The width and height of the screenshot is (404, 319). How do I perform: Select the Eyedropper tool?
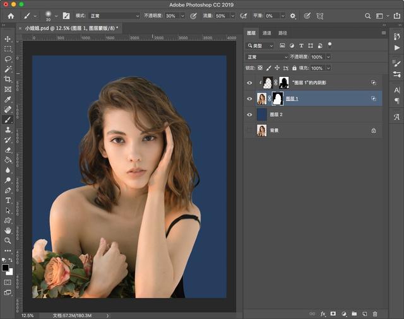pos(8,100)
